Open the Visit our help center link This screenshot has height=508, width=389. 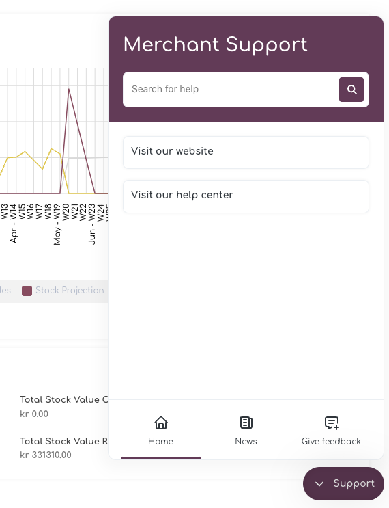click(x=246, y=196)
